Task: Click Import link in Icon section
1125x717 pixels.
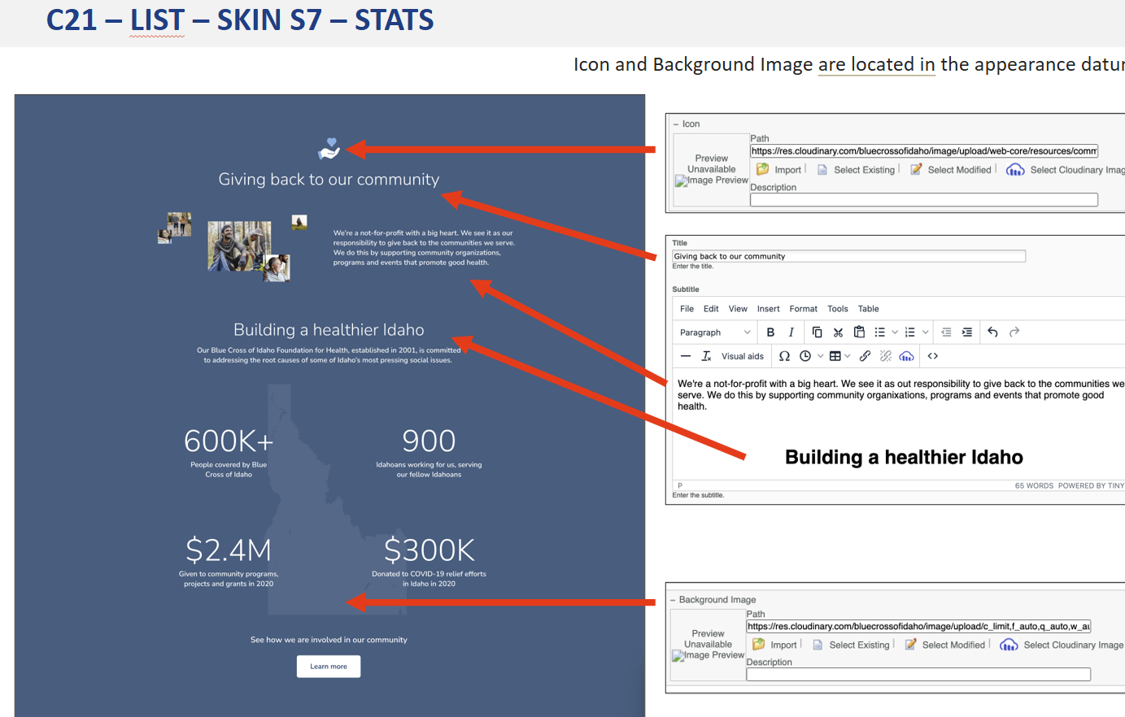Action: point(787,170)
